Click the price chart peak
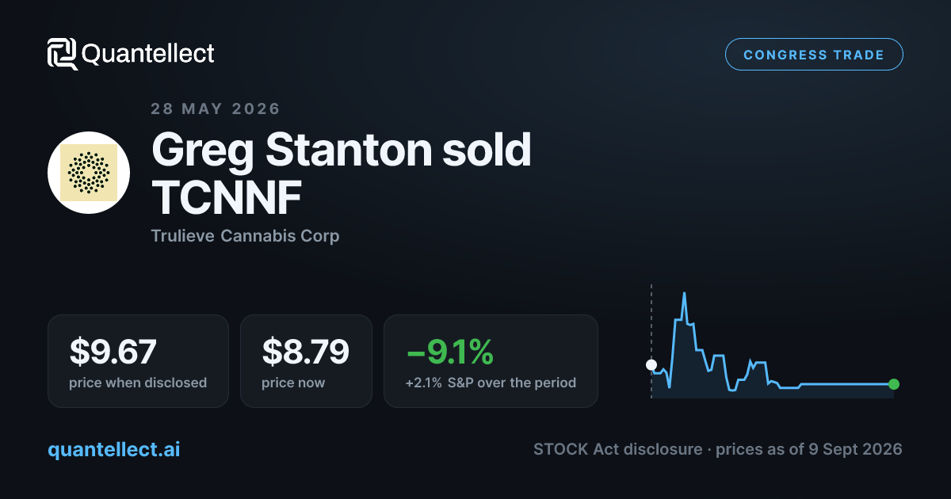Image resolution: width=951 pixels, height=499 pixels. (684, 294)
